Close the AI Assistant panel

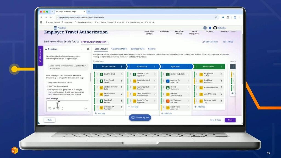[x=88, y=49]
